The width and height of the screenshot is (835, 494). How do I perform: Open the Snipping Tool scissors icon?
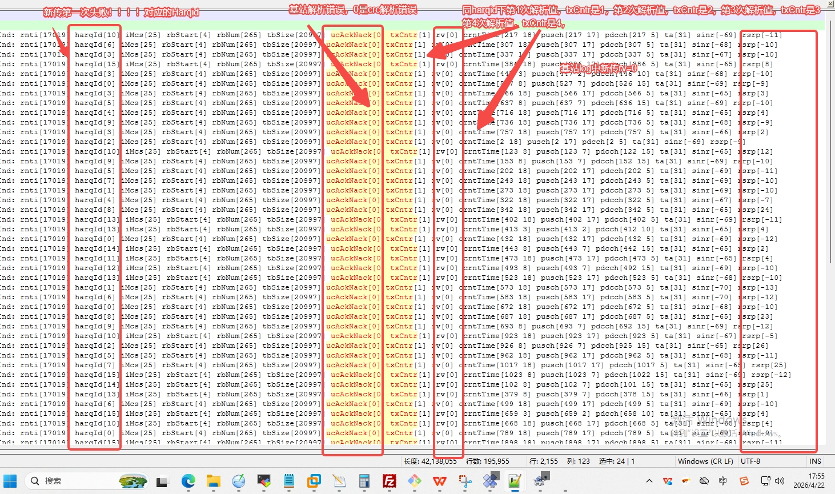(465, 481)
